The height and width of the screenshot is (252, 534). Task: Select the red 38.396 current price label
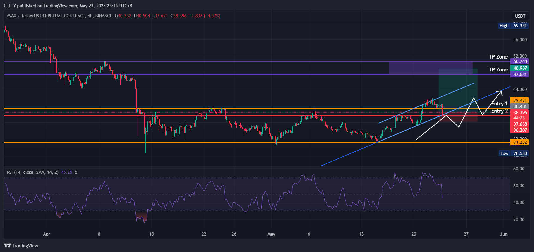tap(520, 113)
